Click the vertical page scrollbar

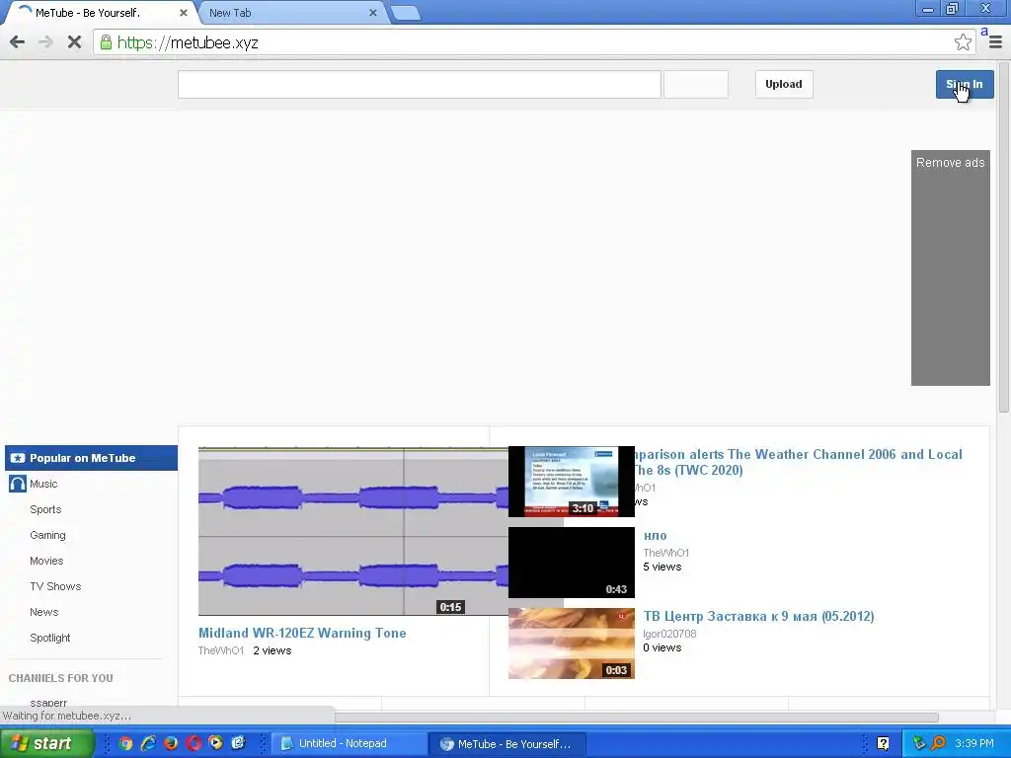pyautogui.click(x=1004, y=237)
